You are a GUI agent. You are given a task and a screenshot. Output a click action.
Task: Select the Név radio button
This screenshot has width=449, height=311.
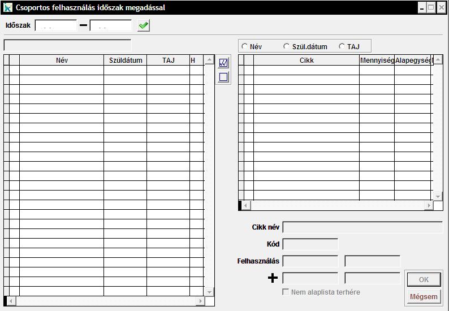[245, 46]
